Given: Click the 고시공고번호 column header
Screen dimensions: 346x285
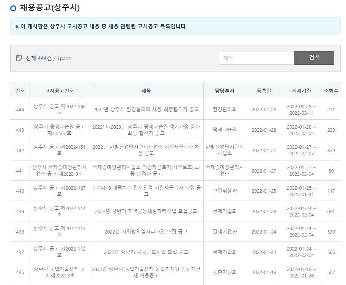Looking at the screenshot, I should click(x=59, y=91).
